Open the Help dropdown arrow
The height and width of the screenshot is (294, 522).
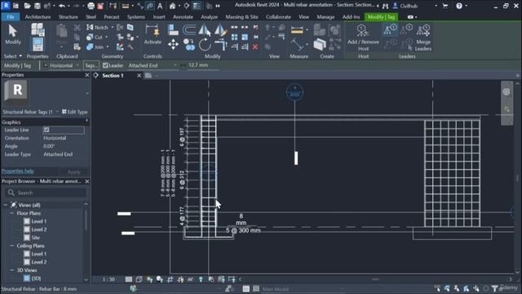click(x=466, y=6)
